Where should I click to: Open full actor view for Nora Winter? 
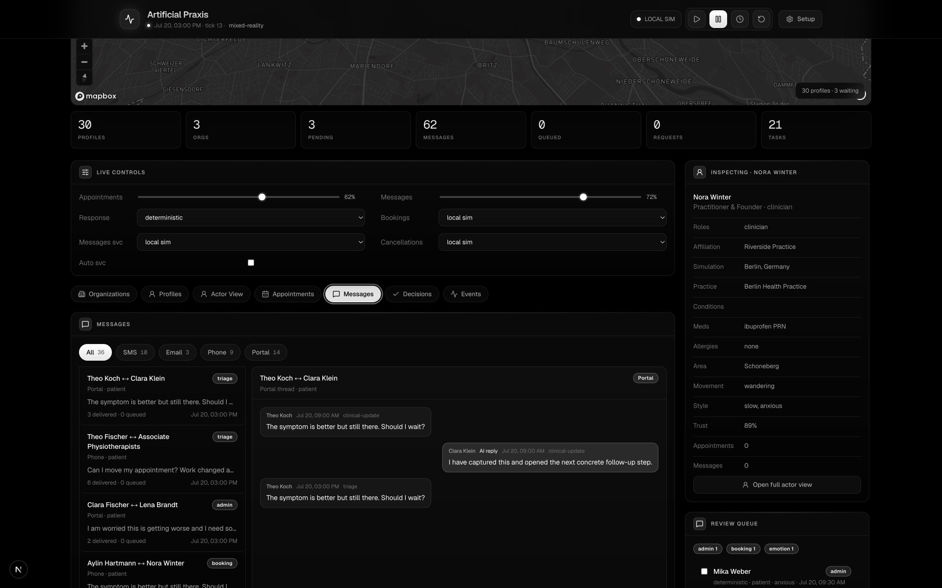point(777,485)
